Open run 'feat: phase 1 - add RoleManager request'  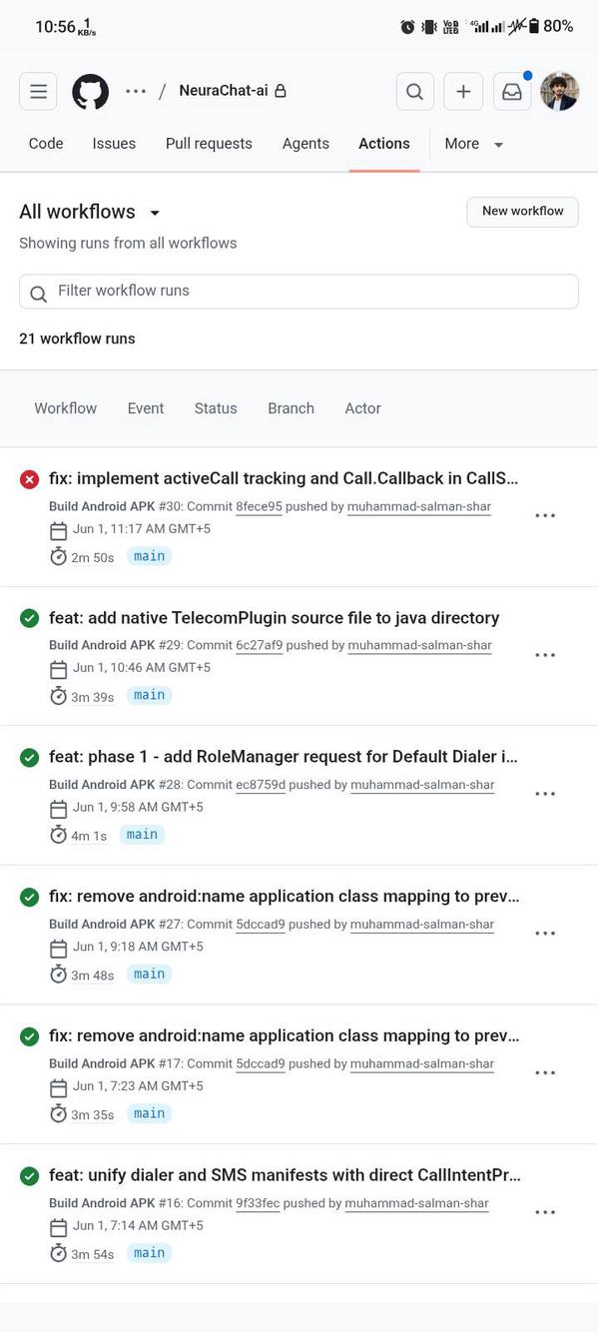coord(284,757)
